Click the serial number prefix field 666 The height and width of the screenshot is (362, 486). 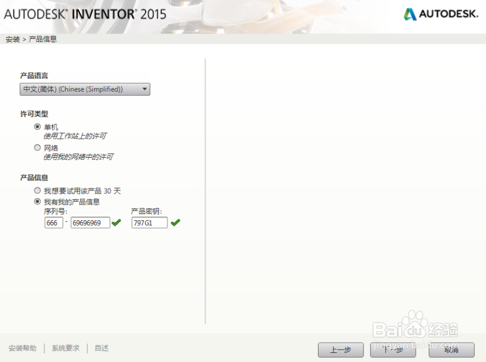coord(54,223)
